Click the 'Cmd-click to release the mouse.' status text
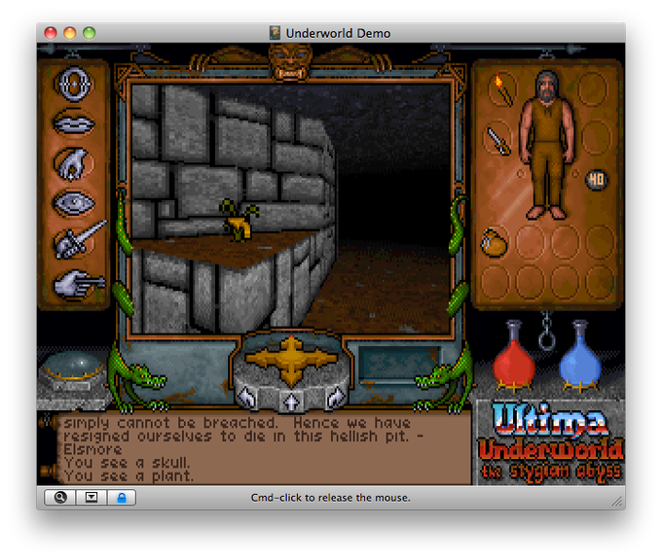 (x=331, y=498)
